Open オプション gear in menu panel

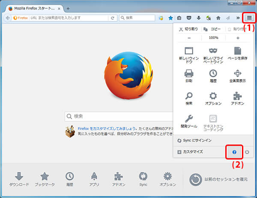coord(213,98)
